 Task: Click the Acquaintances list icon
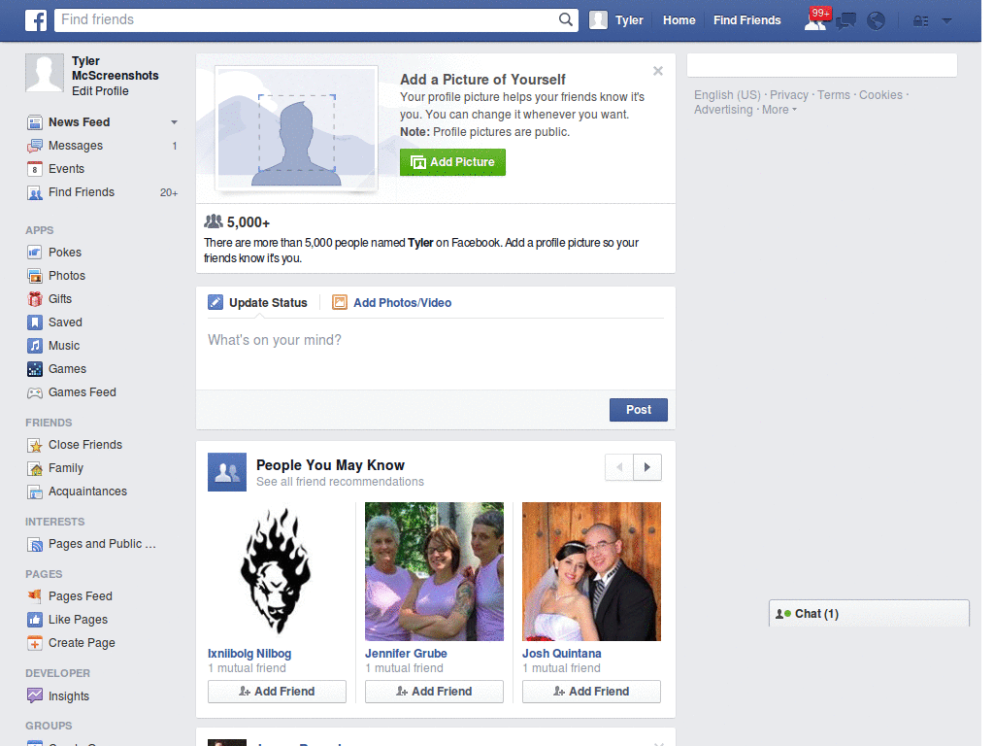[x=35, y=492]
